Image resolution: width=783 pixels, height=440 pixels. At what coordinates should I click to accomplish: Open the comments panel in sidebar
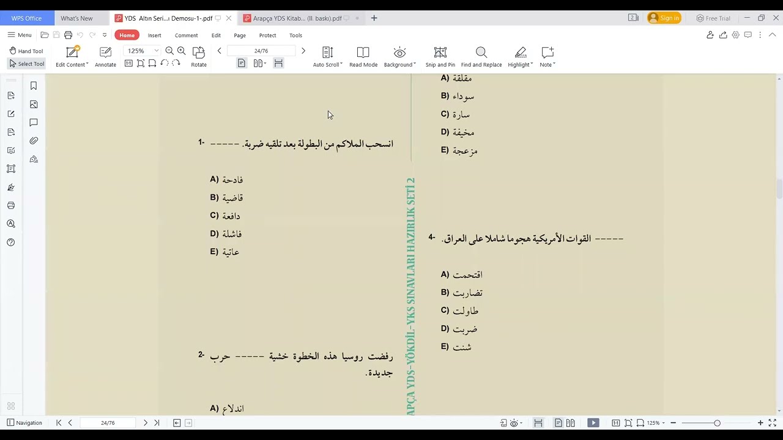pyautogui.click(x=34, y=123)
